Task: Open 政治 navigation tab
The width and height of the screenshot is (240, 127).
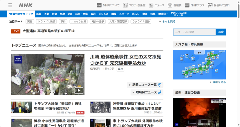Action: point(93,14)
